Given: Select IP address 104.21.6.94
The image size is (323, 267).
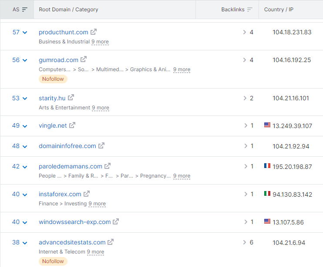Looking at the screenshot, I should (x=289, y=243).
